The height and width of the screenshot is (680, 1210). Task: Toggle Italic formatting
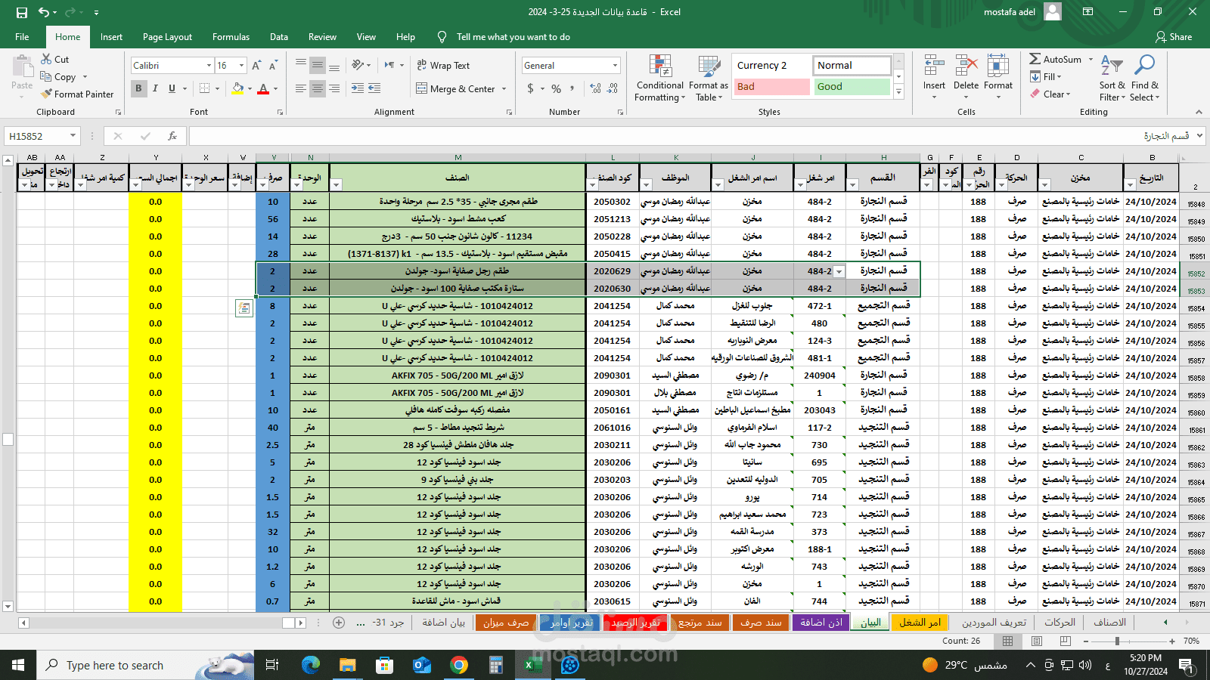point(155,88)
